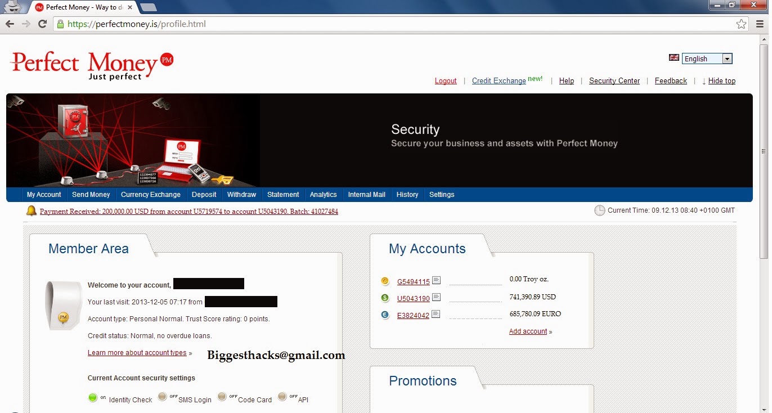Click the browser Back arrow
The width and height of the screenshot is (772, 413).
[10, 24]
